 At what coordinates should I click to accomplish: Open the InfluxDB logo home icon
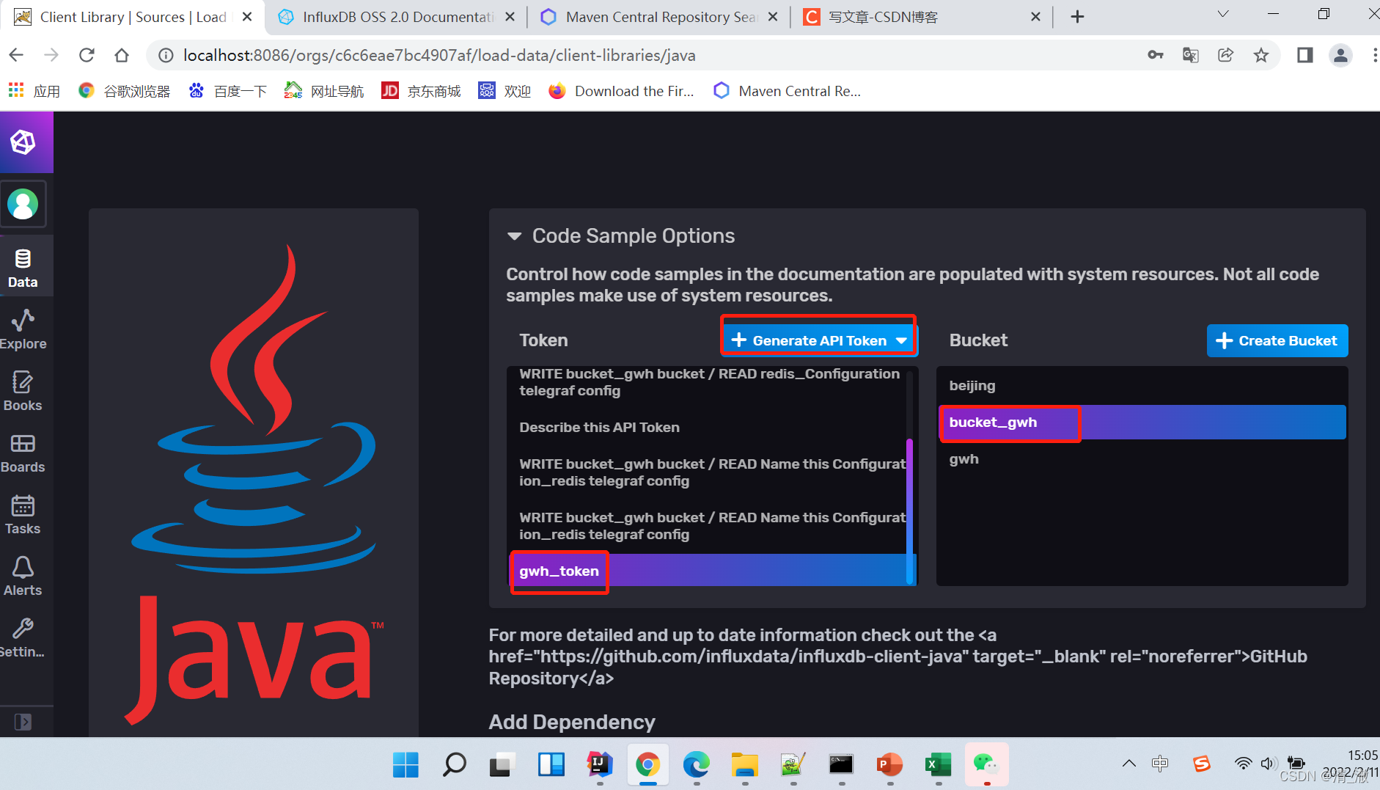[23, 142]
